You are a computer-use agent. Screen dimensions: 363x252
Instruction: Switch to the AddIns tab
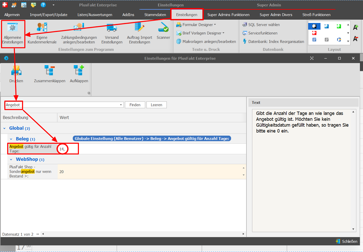128,15
